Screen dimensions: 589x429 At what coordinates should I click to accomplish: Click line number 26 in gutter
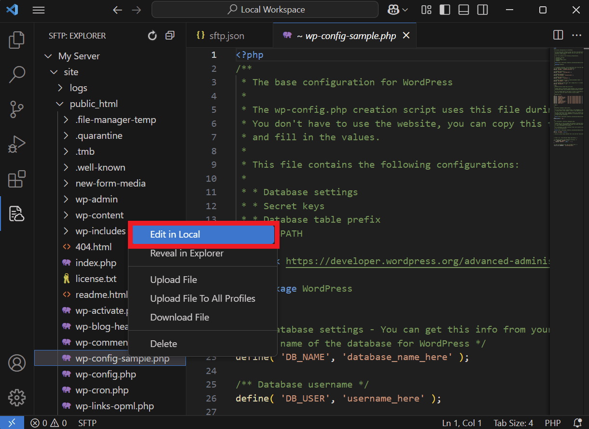tap(211, 398)
